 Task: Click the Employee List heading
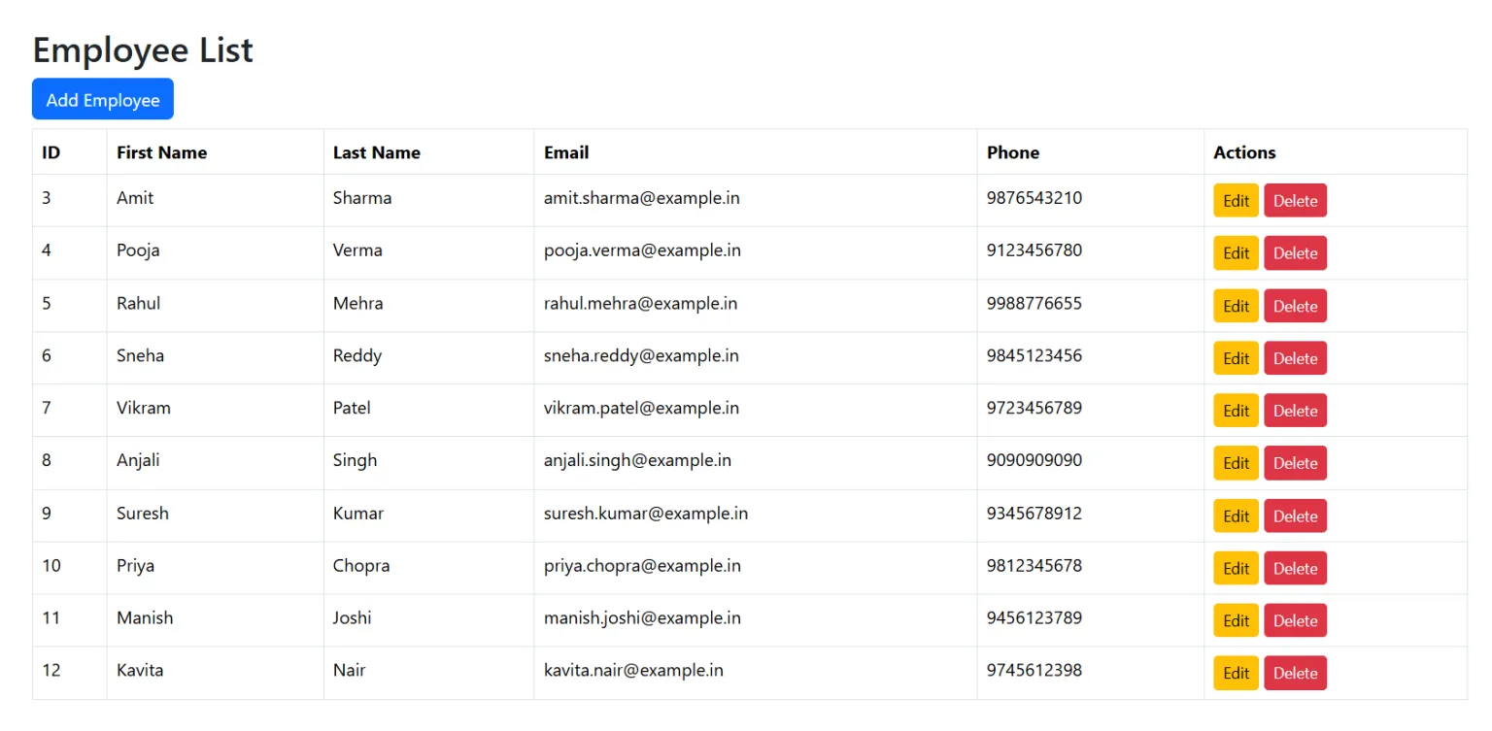click(x=142, y=50)
